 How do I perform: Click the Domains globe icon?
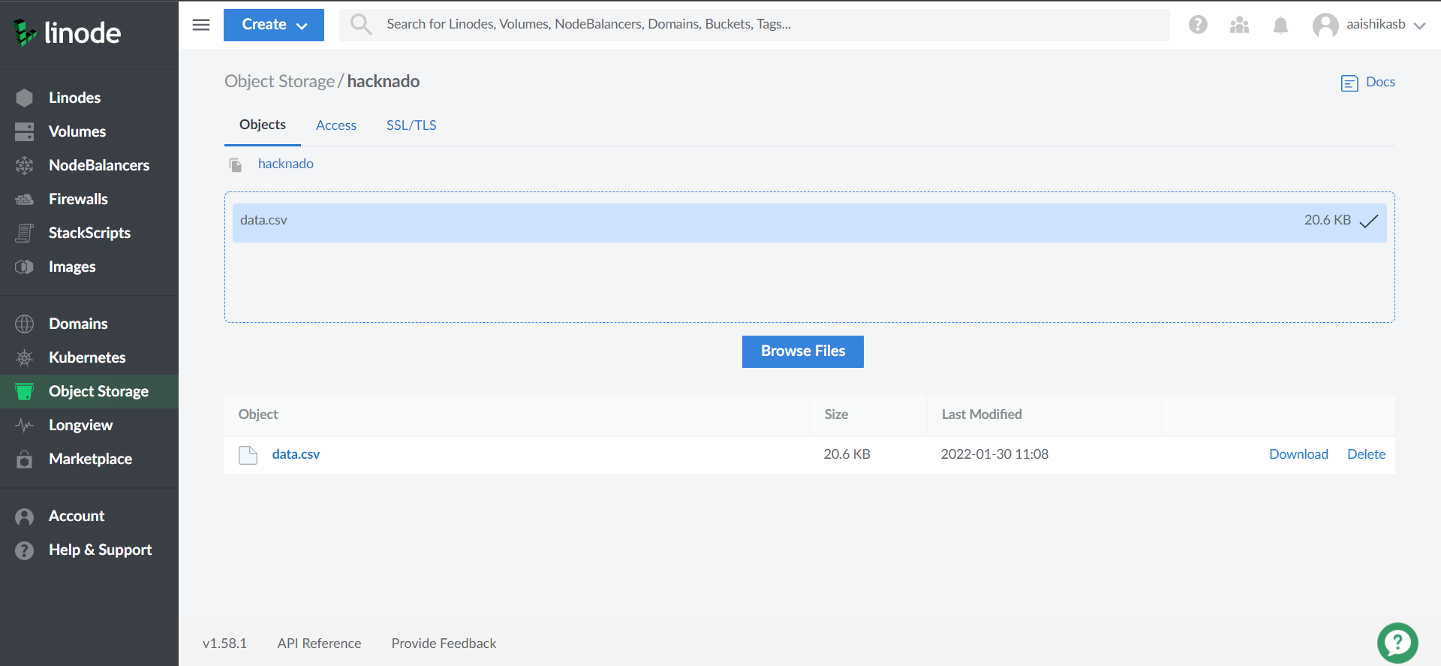(x=25, y=324)
